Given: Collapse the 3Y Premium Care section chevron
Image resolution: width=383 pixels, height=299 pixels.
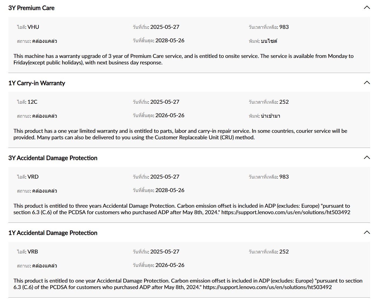Looking at the screenshot, I should tap(367, 8).
